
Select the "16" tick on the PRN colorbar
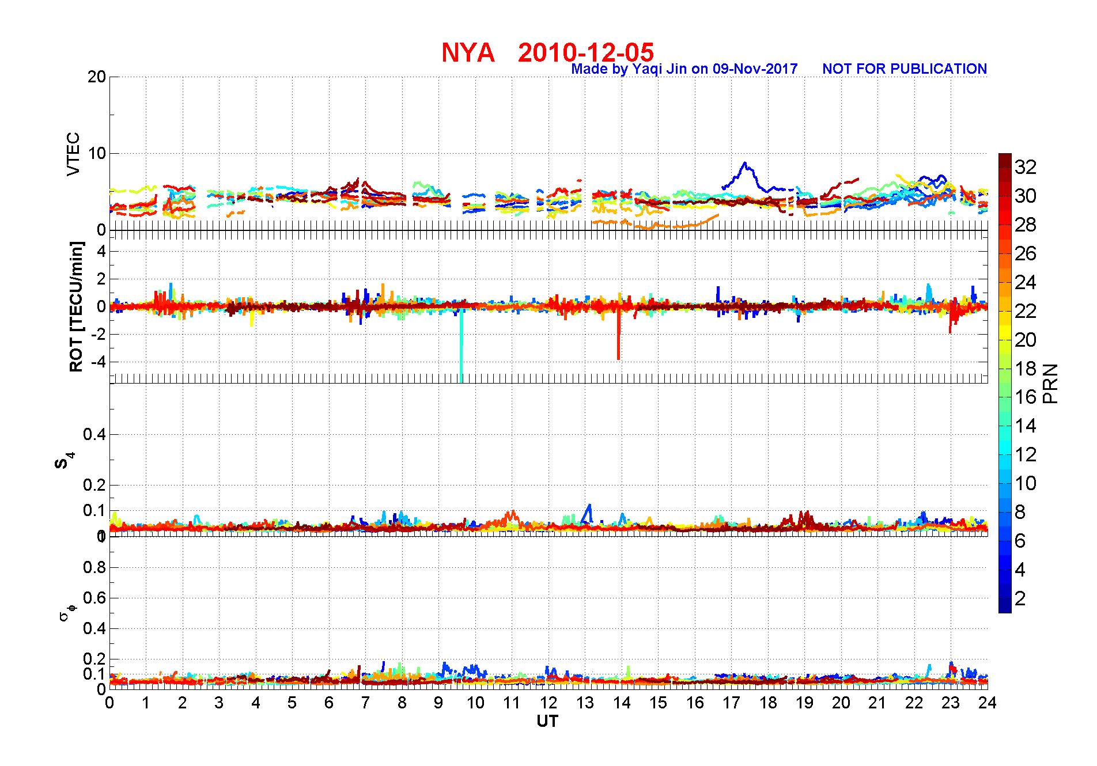pos(1026,397)
